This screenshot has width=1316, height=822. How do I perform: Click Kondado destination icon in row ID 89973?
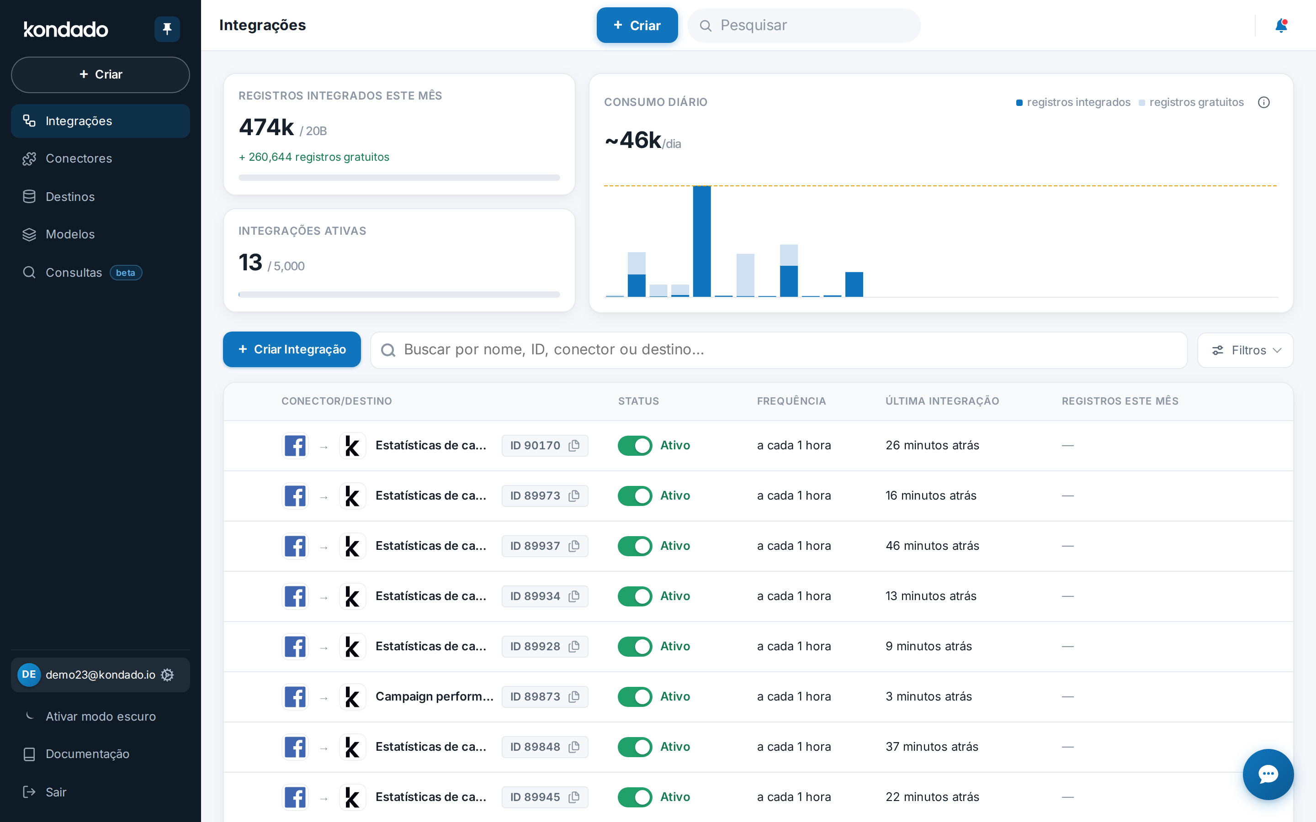[352, 496]
